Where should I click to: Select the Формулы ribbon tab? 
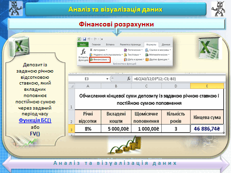click(x=151, y=45)
